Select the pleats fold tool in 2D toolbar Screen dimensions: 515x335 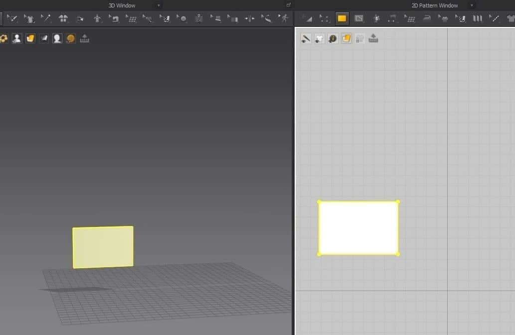(x=477, y=19)
